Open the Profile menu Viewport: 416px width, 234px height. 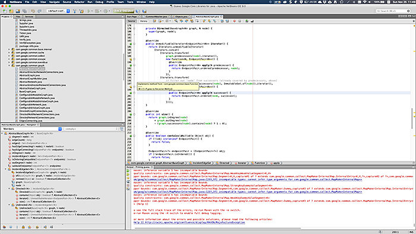(110, 2)
